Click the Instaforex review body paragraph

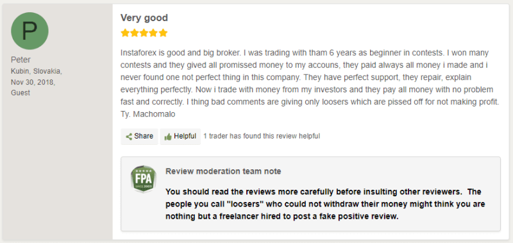pyautogui.click(x=310, y=83)
